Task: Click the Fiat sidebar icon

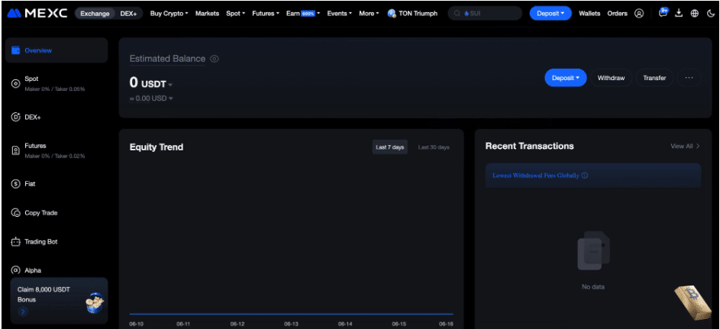Action: pyautogui.click(x=15, y=184)
